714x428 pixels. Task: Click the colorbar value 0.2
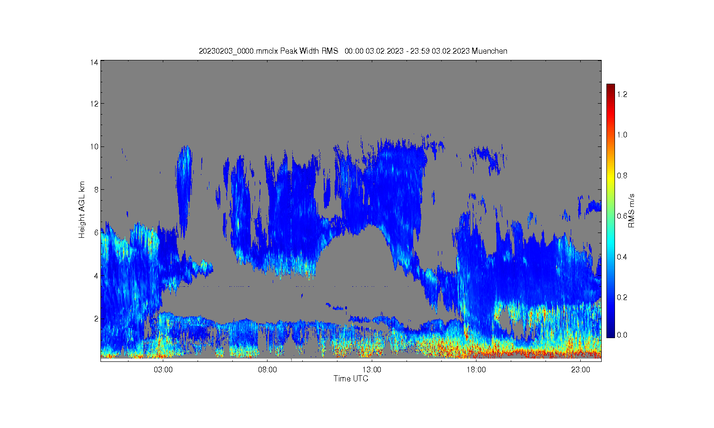point(622,297)
